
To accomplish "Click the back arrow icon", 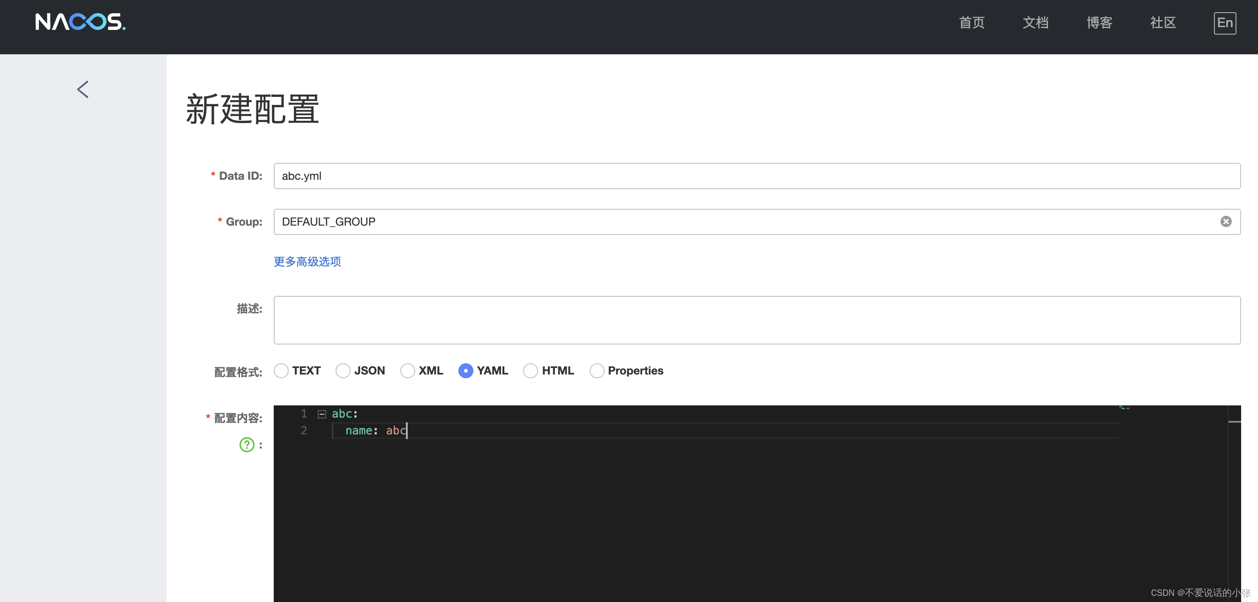I will point(83,90).
